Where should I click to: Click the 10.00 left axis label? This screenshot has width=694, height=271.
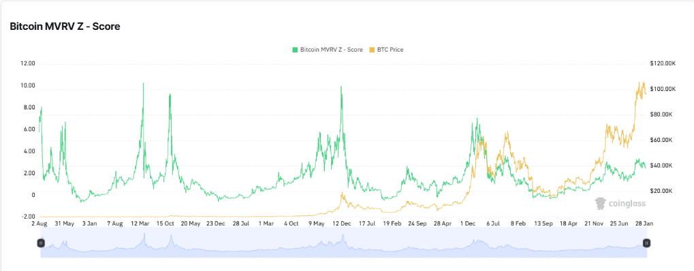coord(27,86)
